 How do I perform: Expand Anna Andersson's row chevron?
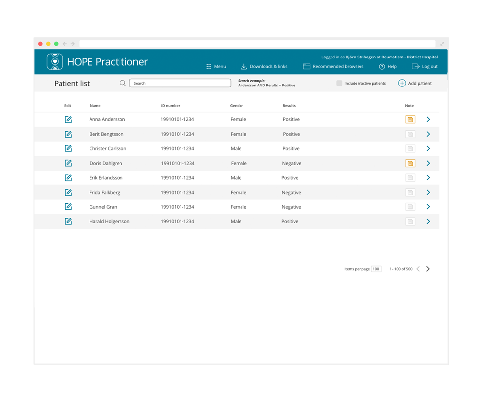(428, 119)
